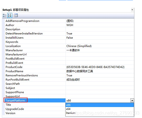
Task: Open the Setup1 object selector dropdown
Action: tap(132, 10)
